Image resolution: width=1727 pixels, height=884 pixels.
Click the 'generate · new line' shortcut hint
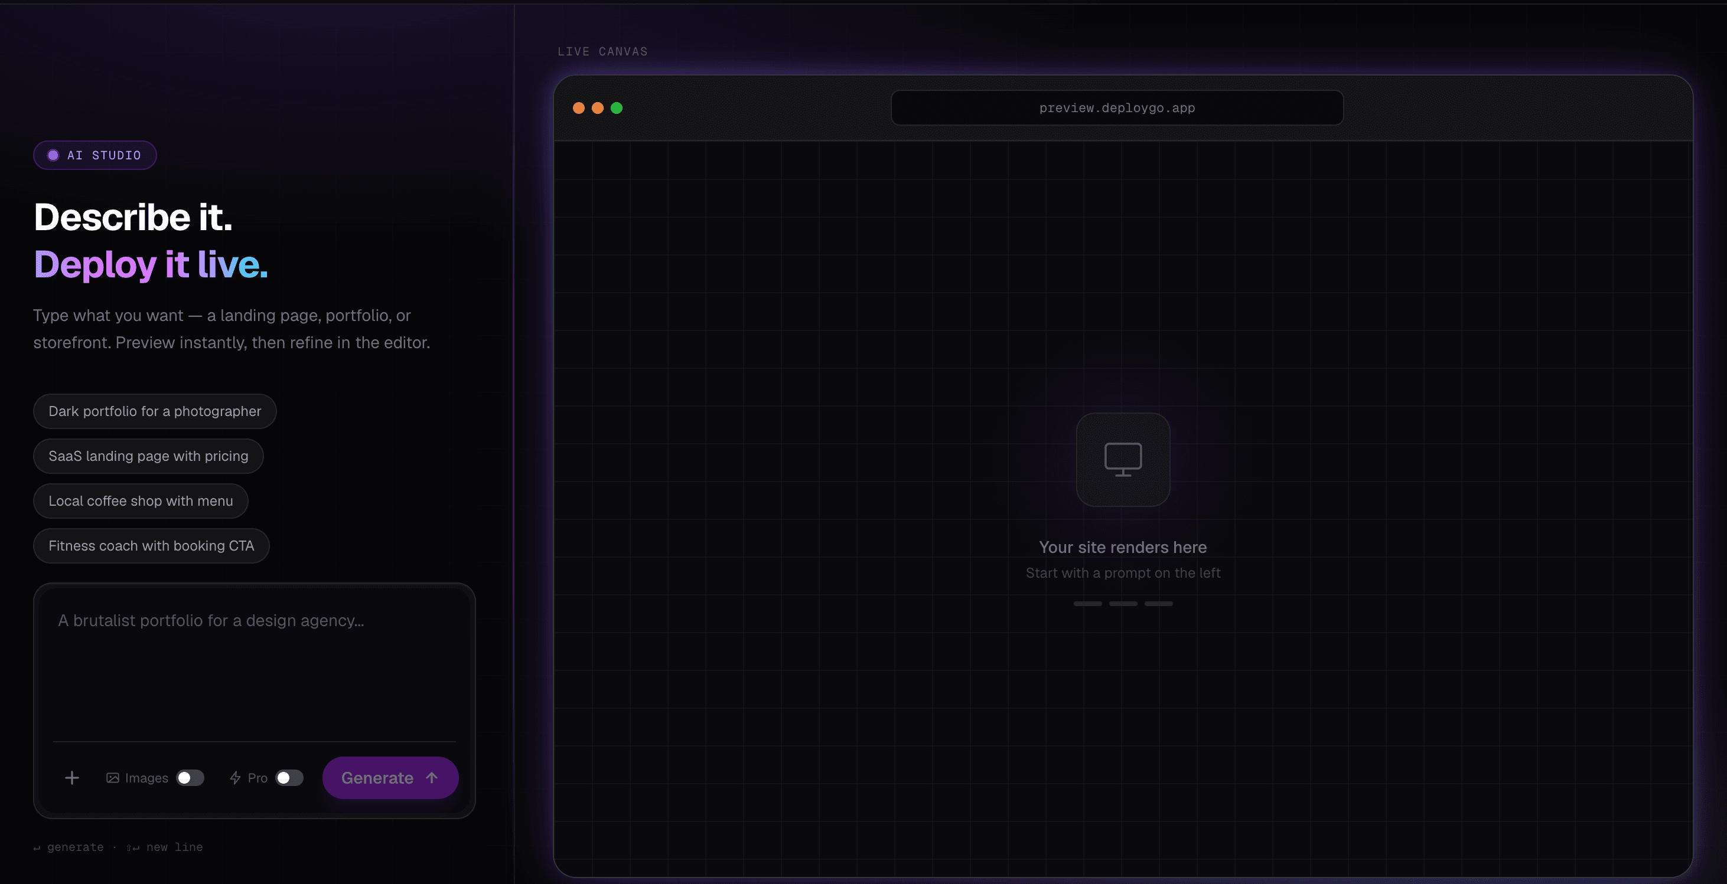[x=118, y=847]
